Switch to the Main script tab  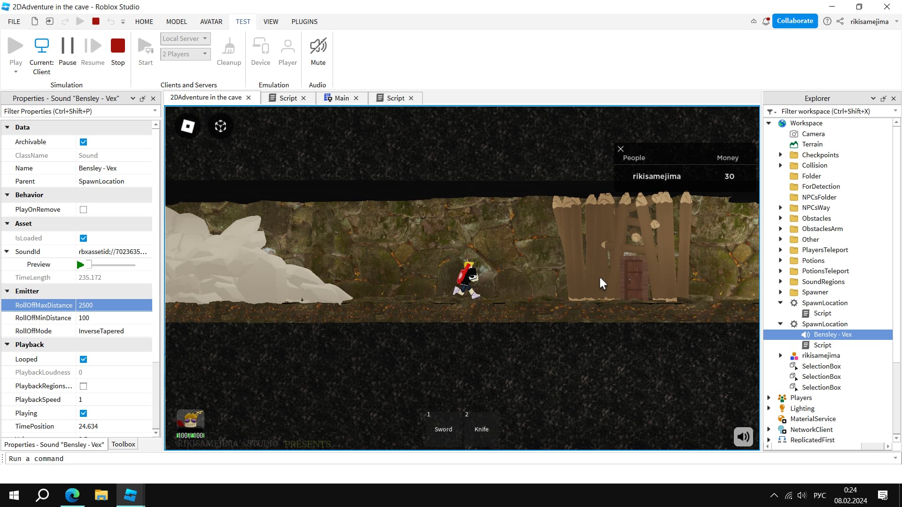tap(341, 98)
